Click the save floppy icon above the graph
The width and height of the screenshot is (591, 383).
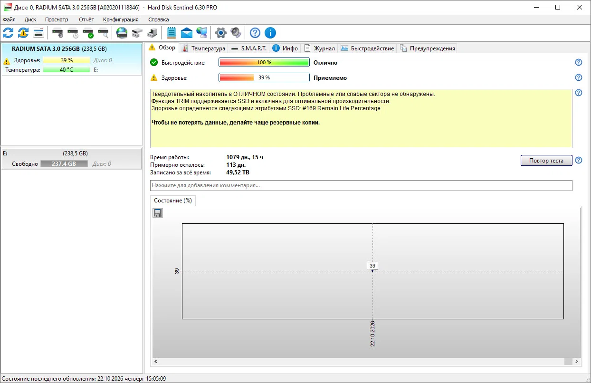[x=158, y=213]
